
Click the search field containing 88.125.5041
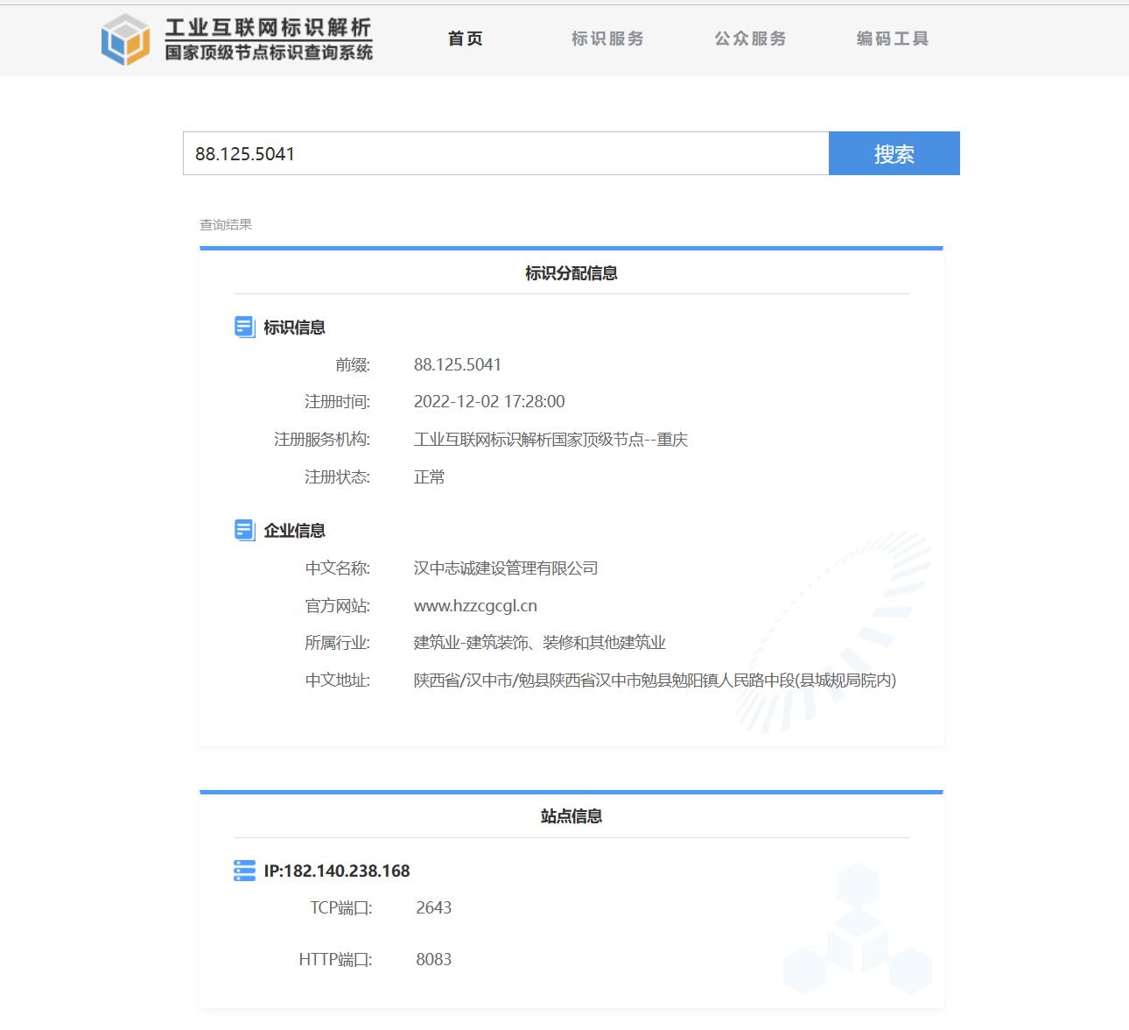click(505, 153)
